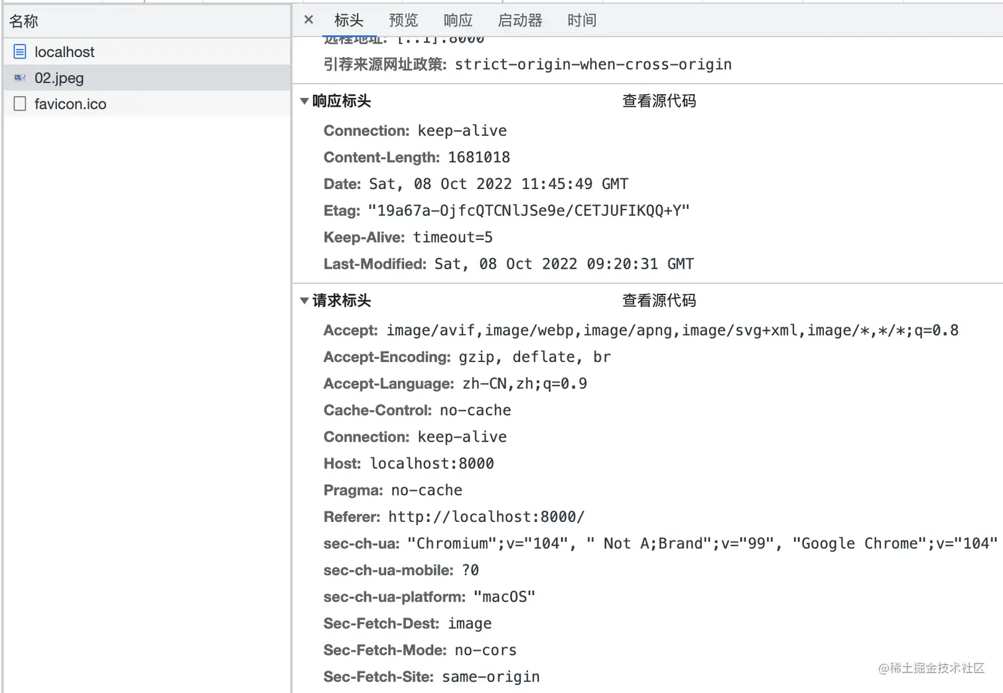Click the Host localhost:8000 value

point(432,464)
